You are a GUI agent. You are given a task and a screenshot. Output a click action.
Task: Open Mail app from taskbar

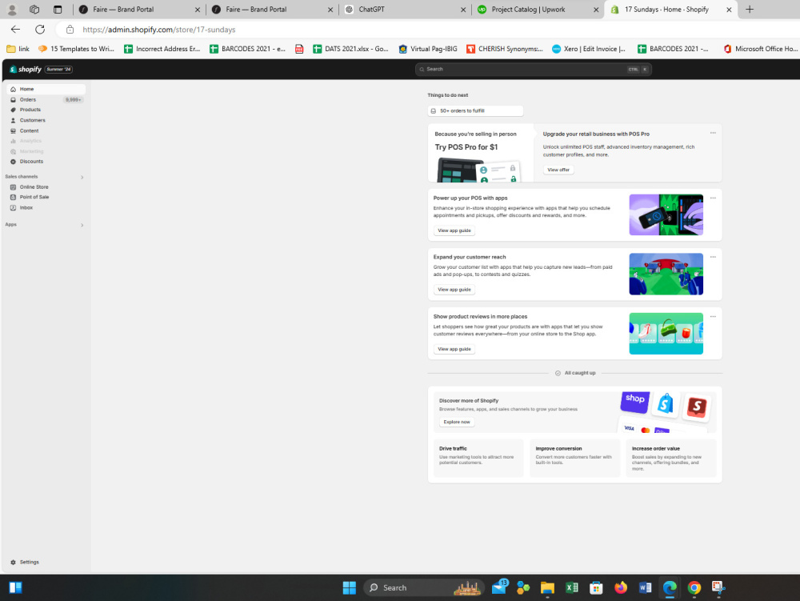point(499,587)
